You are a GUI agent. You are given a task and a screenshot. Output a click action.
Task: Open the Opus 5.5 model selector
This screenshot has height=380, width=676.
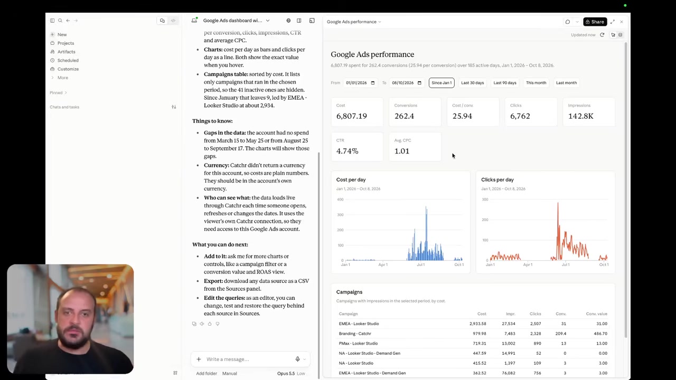point(291,374)
